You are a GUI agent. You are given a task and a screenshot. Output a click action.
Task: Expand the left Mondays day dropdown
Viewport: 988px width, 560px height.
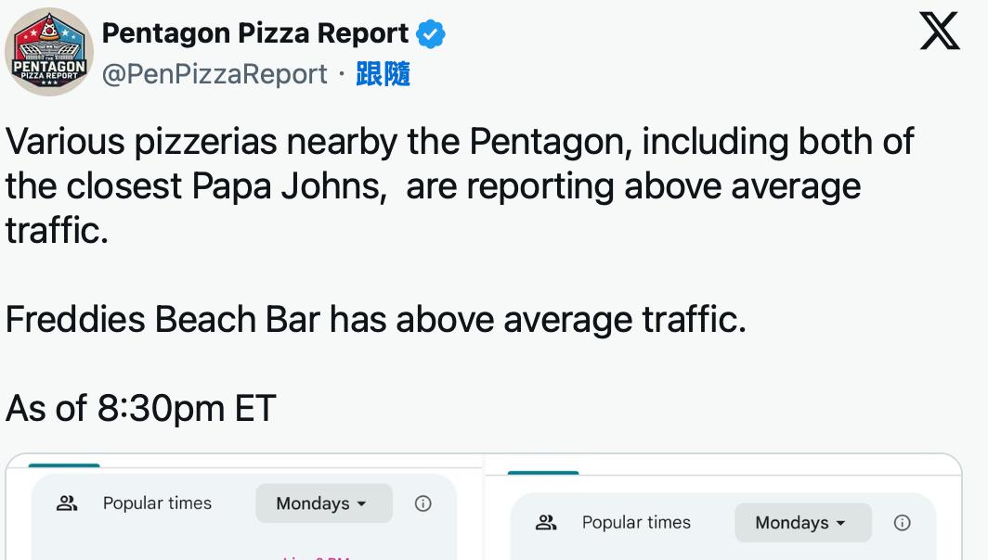[323, 503]
